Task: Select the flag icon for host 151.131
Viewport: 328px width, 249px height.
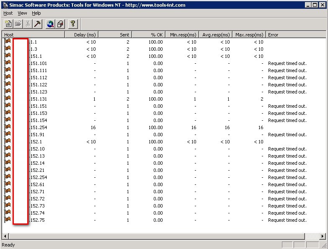Action: [8, 99]
